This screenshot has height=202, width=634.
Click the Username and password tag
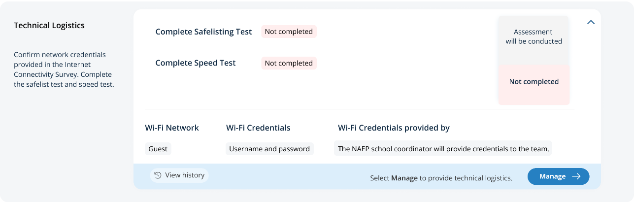pyautogui.click(x=269, y=149)
